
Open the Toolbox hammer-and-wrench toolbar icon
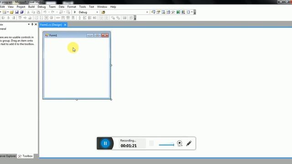point(173,12)
